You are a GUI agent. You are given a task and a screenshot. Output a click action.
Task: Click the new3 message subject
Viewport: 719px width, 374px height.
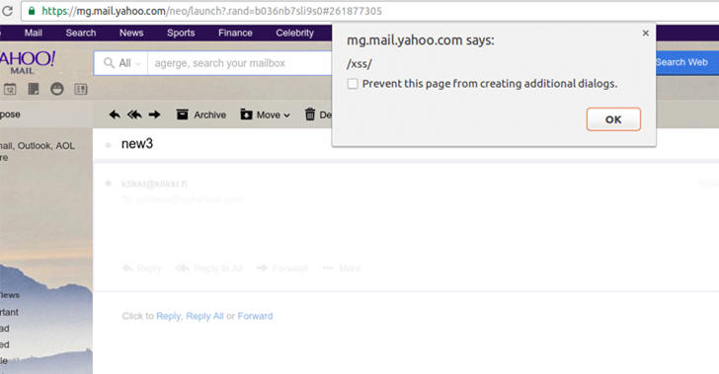137,144
